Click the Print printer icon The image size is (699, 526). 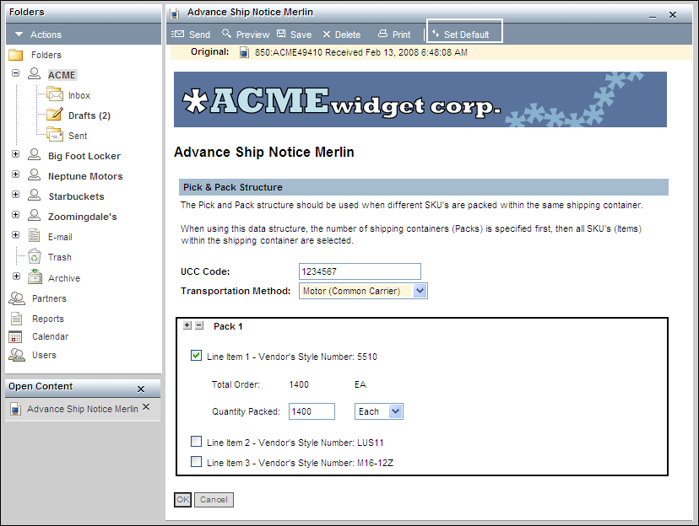[x=383, y=34]
